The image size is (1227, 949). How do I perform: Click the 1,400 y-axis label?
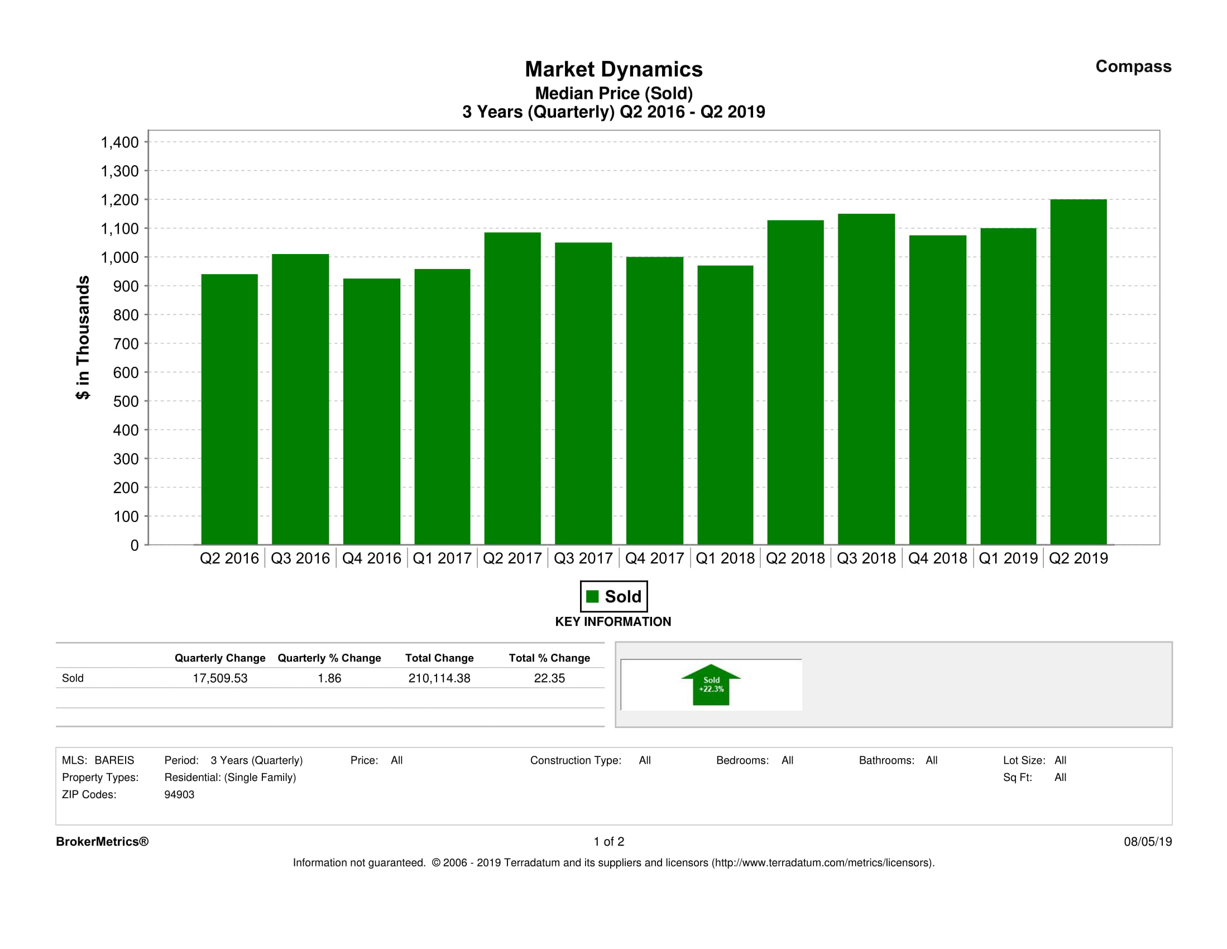pyautogui.click(x=119, y=142)
